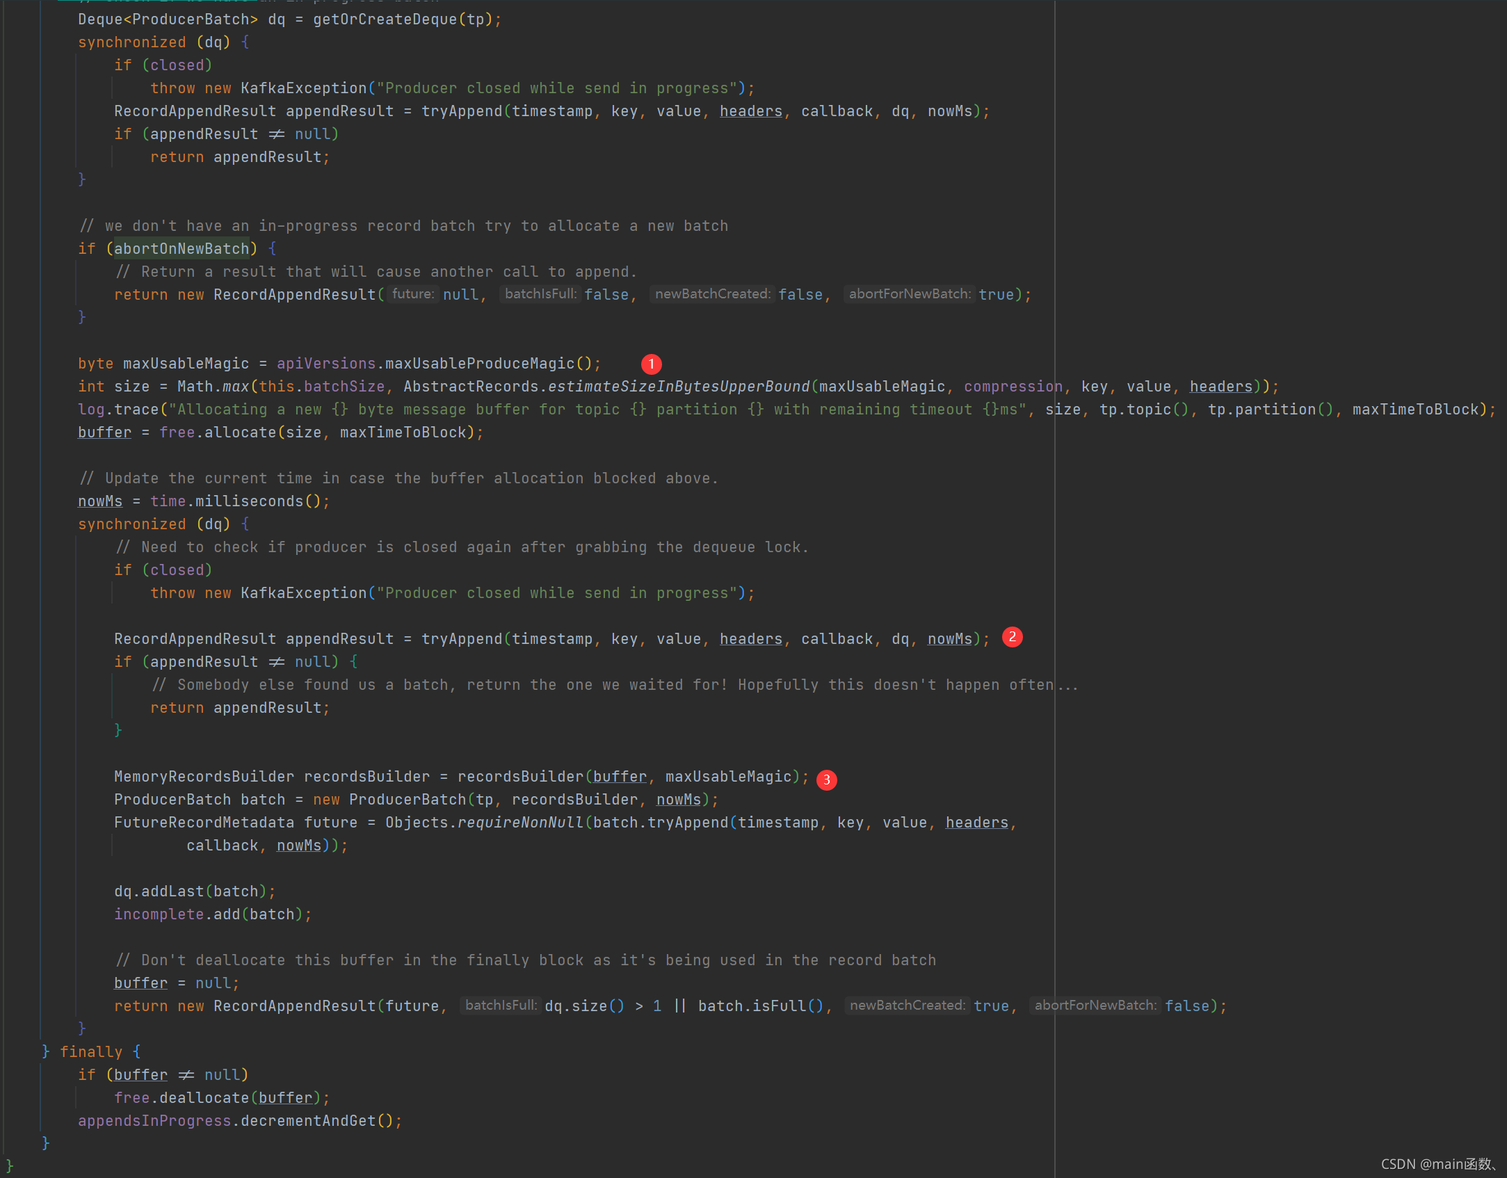1507x1178 pixels.
Task: Click the addLast call on dq
Action: click(172, 891)
